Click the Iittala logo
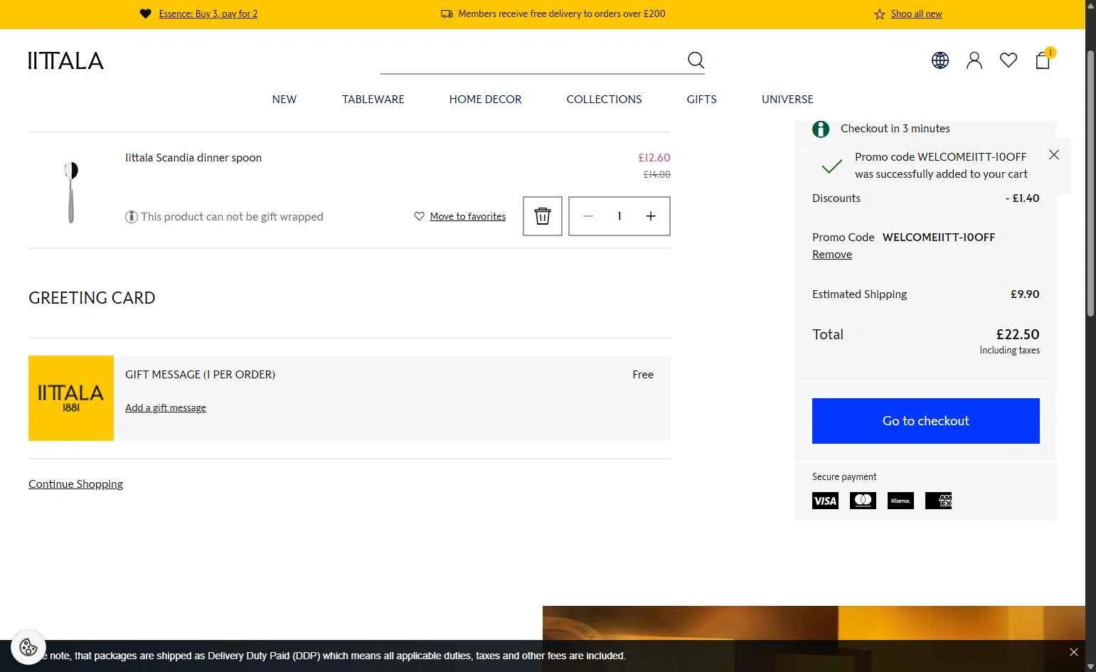 (x=66, y=60)
